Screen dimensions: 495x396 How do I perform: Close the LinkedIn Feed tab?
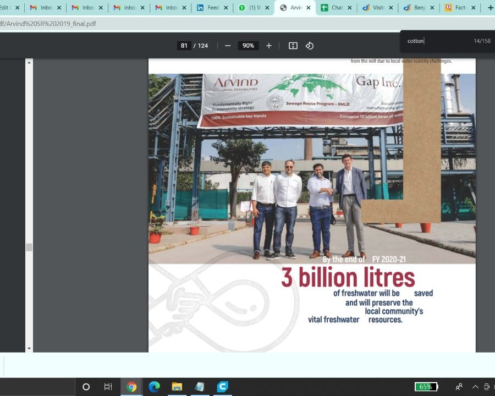(226, 8)
